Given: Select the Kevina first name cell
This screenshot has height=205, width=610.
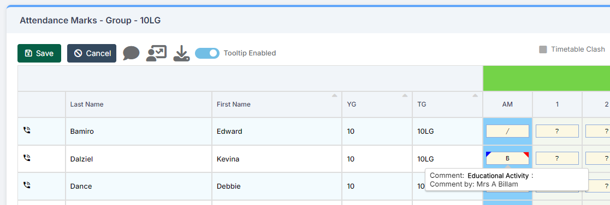Looking at the screenshot, I should pyautogui.click(x=276, y=159).
